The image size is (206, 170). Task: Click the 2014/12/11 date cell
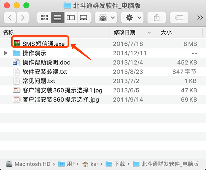coord(130,53)
